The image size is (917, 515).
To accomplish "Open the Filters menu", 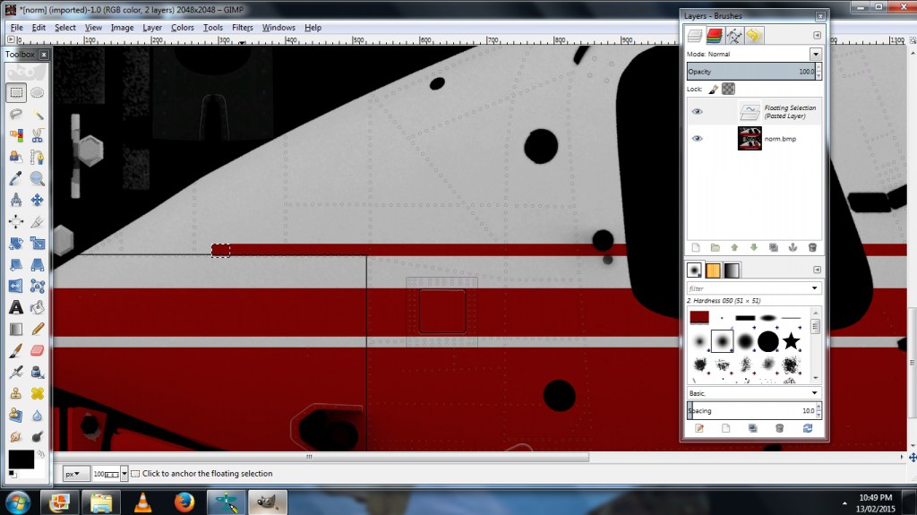I will (x=242, y=28).
